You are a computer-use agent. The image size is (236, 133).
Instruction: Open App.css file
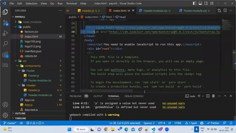(x=29, y=100)
